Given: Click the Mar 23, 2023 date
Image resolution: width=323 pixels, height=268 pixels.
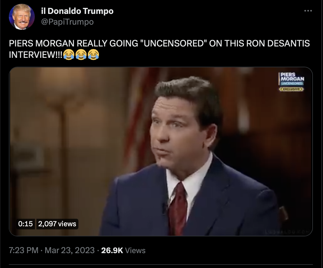Looking at the screenshot, I should pyautogui.click(x=70, y=250).
